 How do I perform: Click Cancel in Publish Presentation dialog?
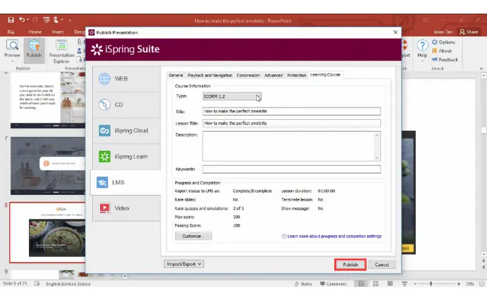pos(382,265)
